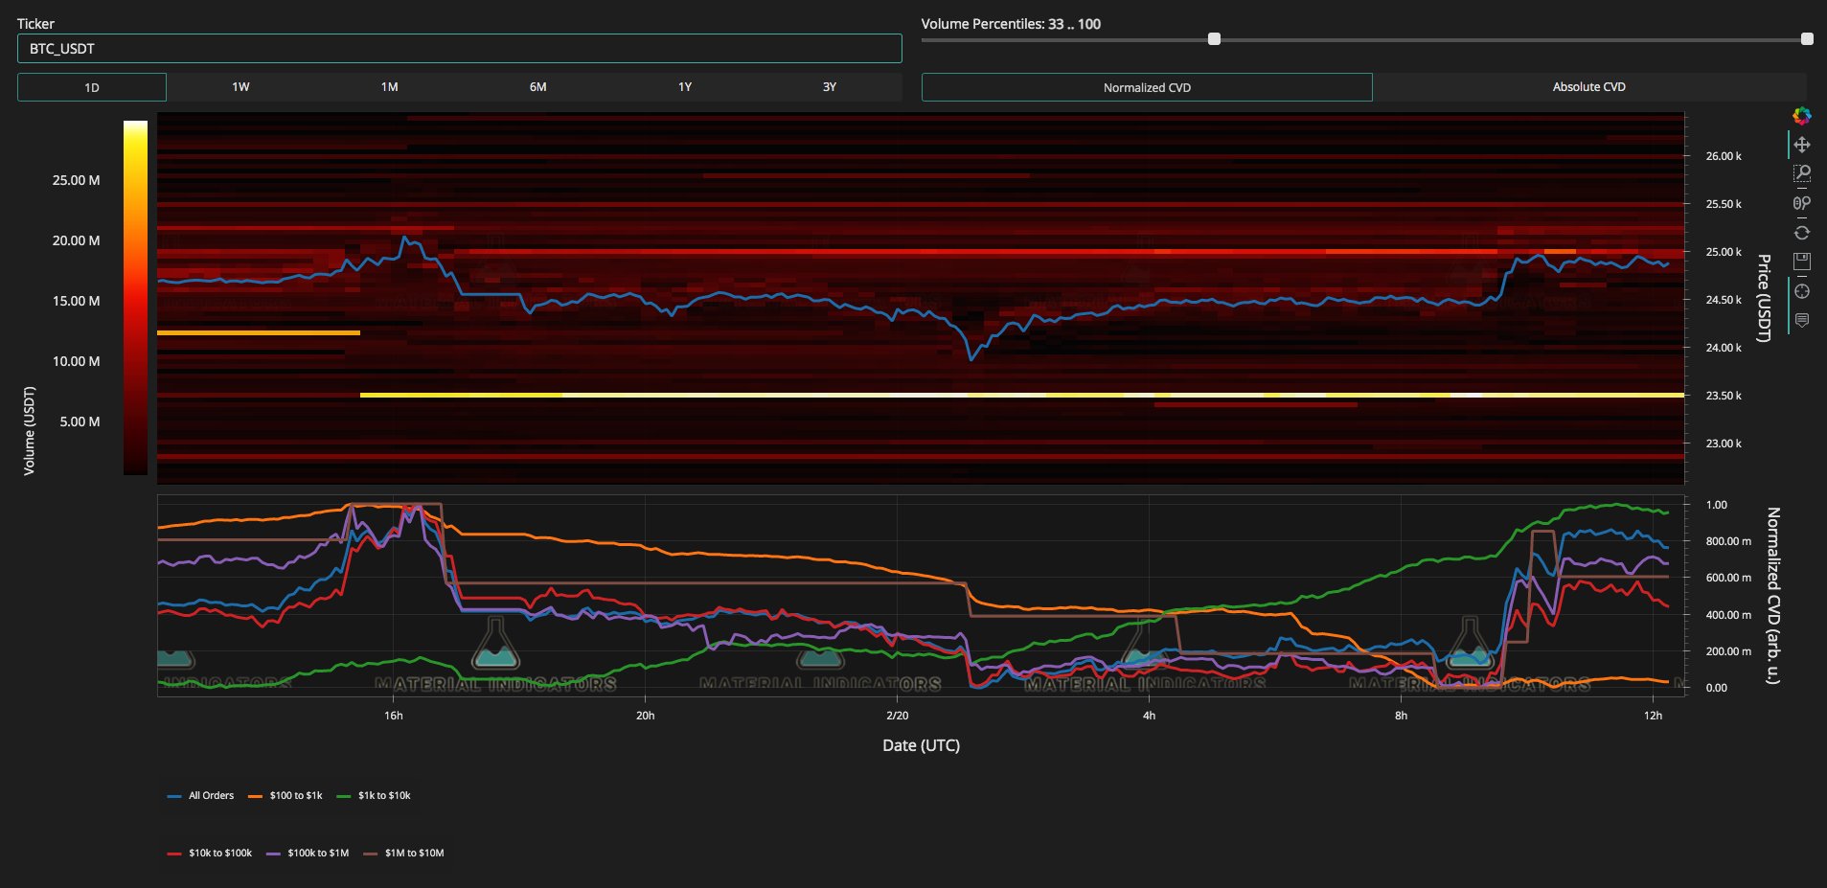The image size is (1827, 888).
Task: Focus the BTC_USDT ticker input field
Action: point(460,49)
